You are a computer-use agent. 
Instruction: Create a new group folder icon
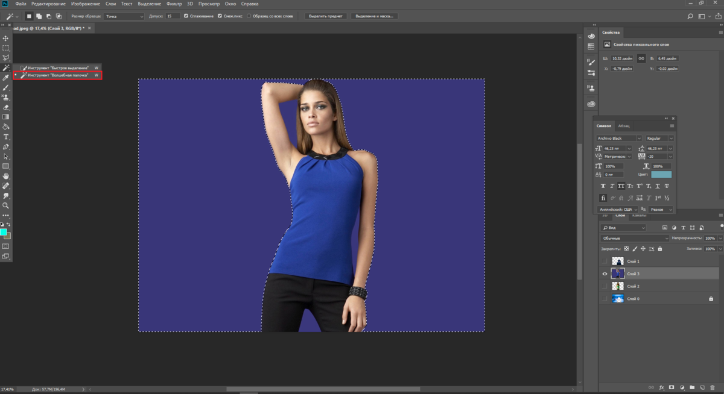[692, 387]
